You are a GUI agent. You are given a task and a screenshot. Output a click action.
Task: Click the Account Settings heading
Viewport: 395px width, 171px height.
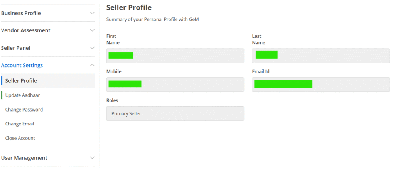coord(22,65)
